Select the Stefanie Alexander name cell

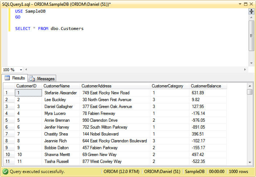[60, 93]
